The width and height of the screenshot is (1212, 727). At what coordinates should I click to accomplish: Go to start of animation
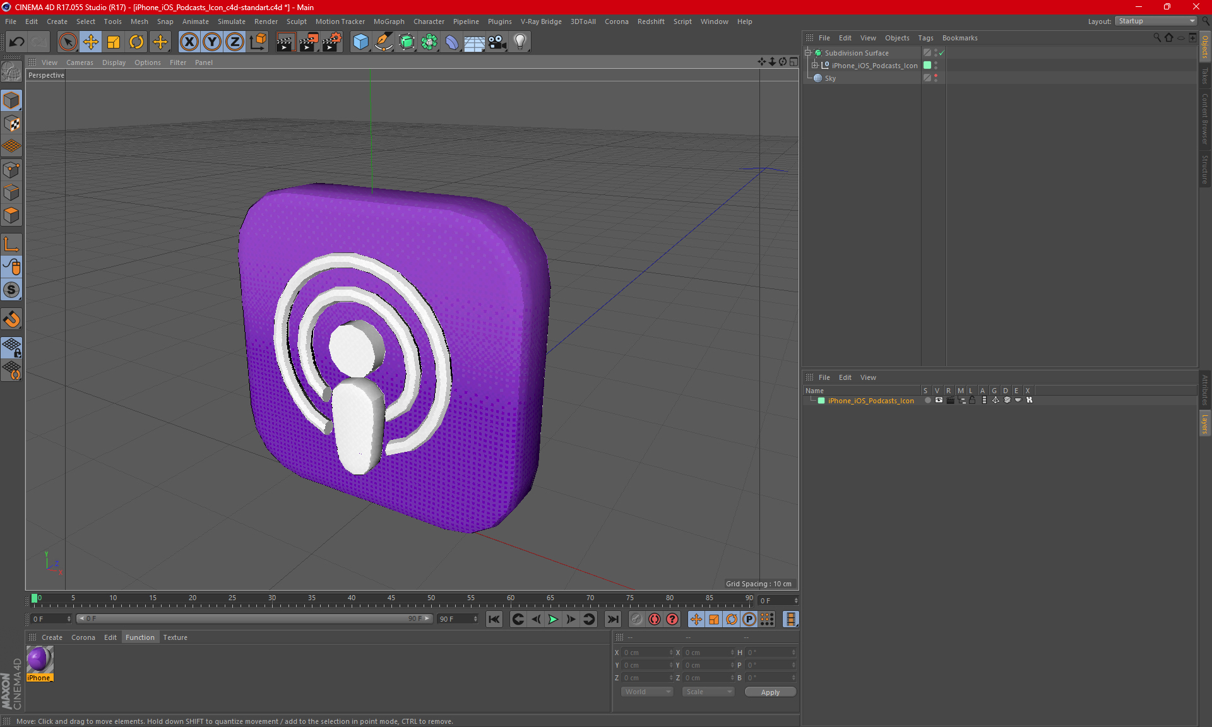(494, 619)
